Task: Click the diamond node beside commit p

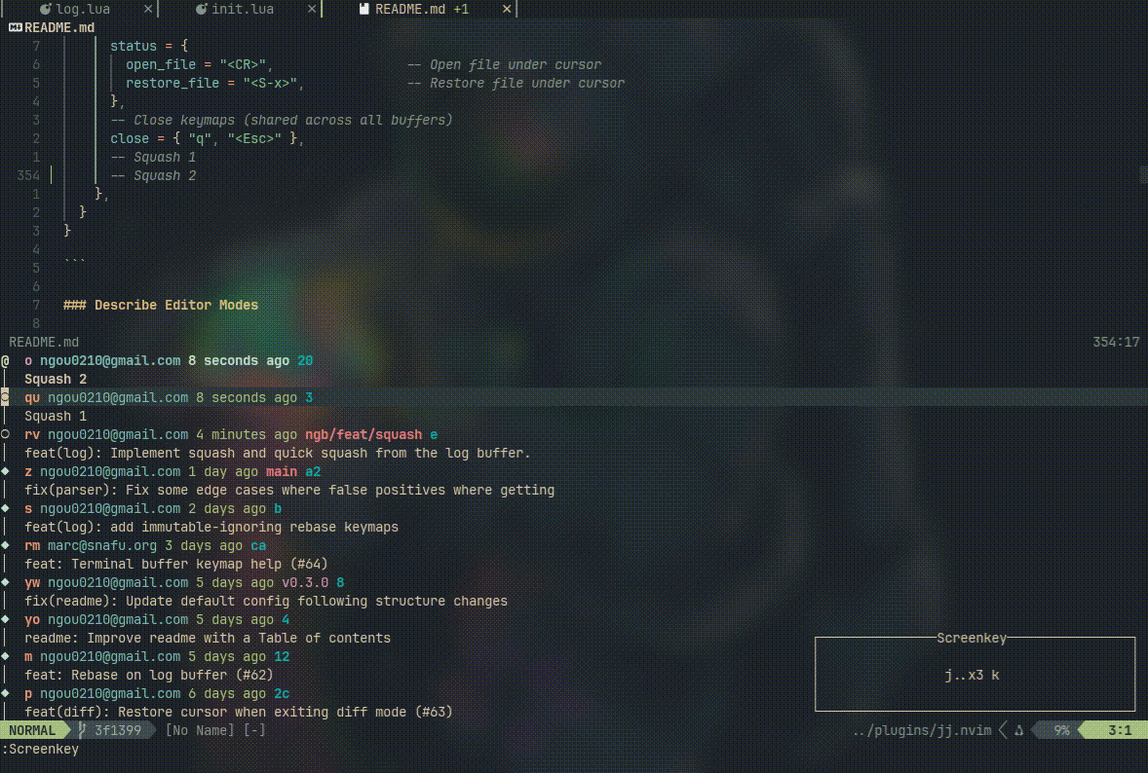Action: click(5, 693)
